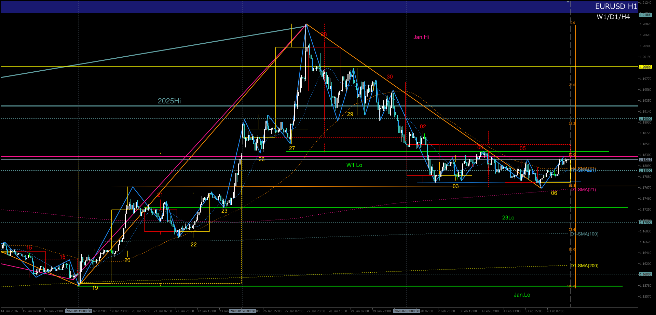Select the 2025Hi level label
The height and width of the screenshot is (315, 656).
[169, 101]
